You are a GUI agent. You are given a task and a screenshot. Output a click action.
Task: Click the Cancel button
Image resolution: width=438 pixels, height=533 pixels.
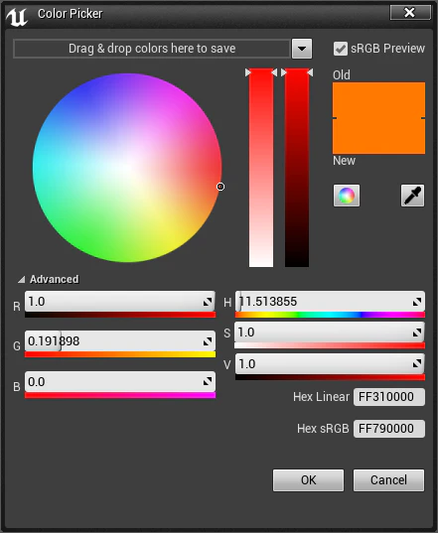[x=388, y=480]
